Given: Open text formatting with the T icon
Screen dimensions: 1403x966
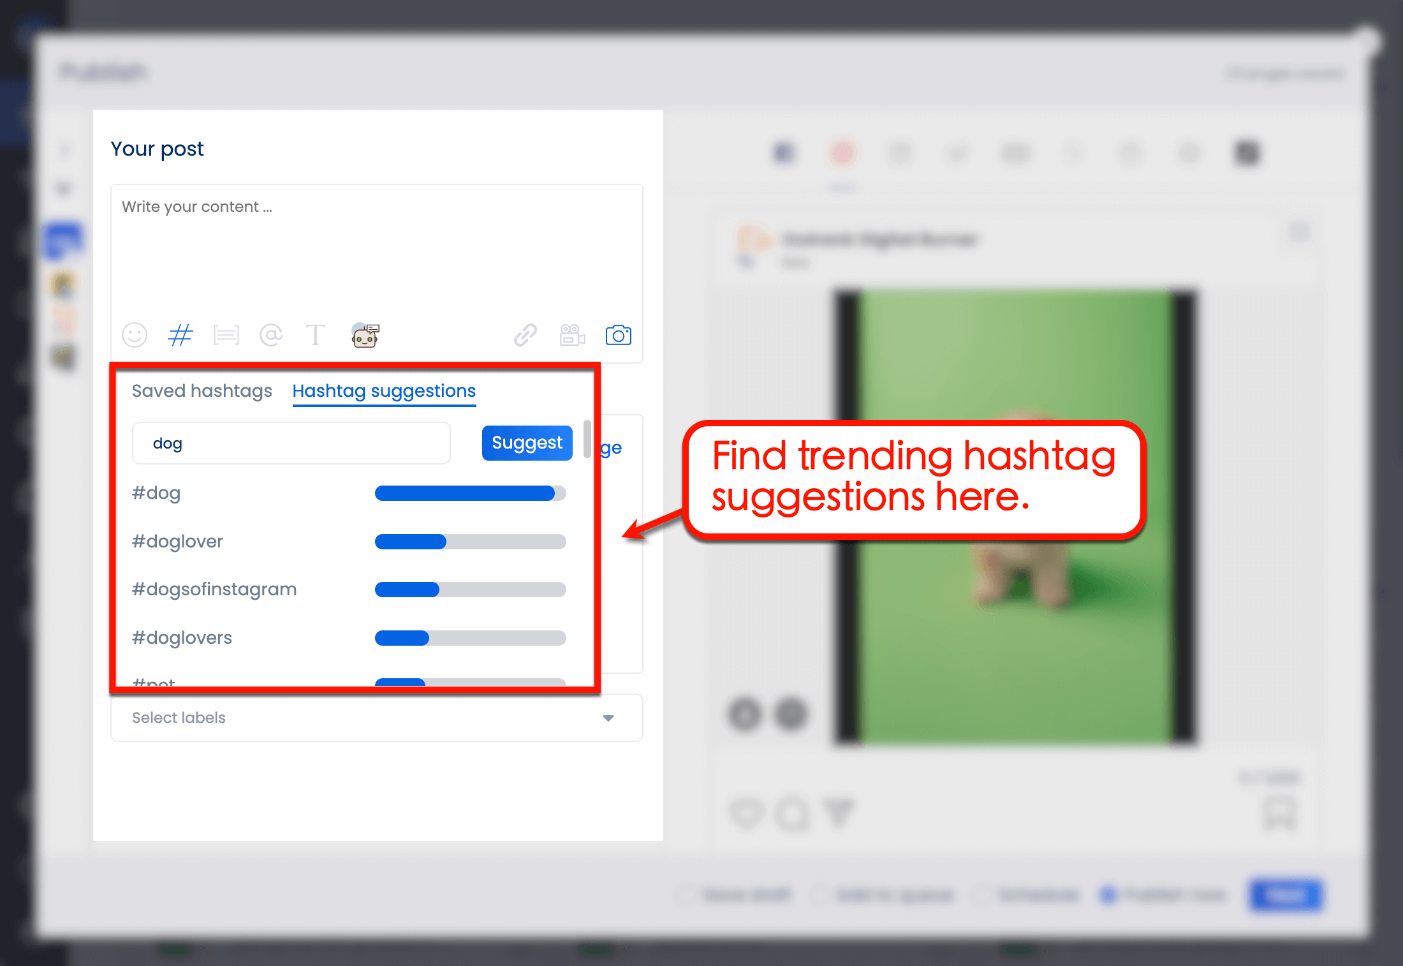Looking at the screenshot, I should tap(316, 334).
